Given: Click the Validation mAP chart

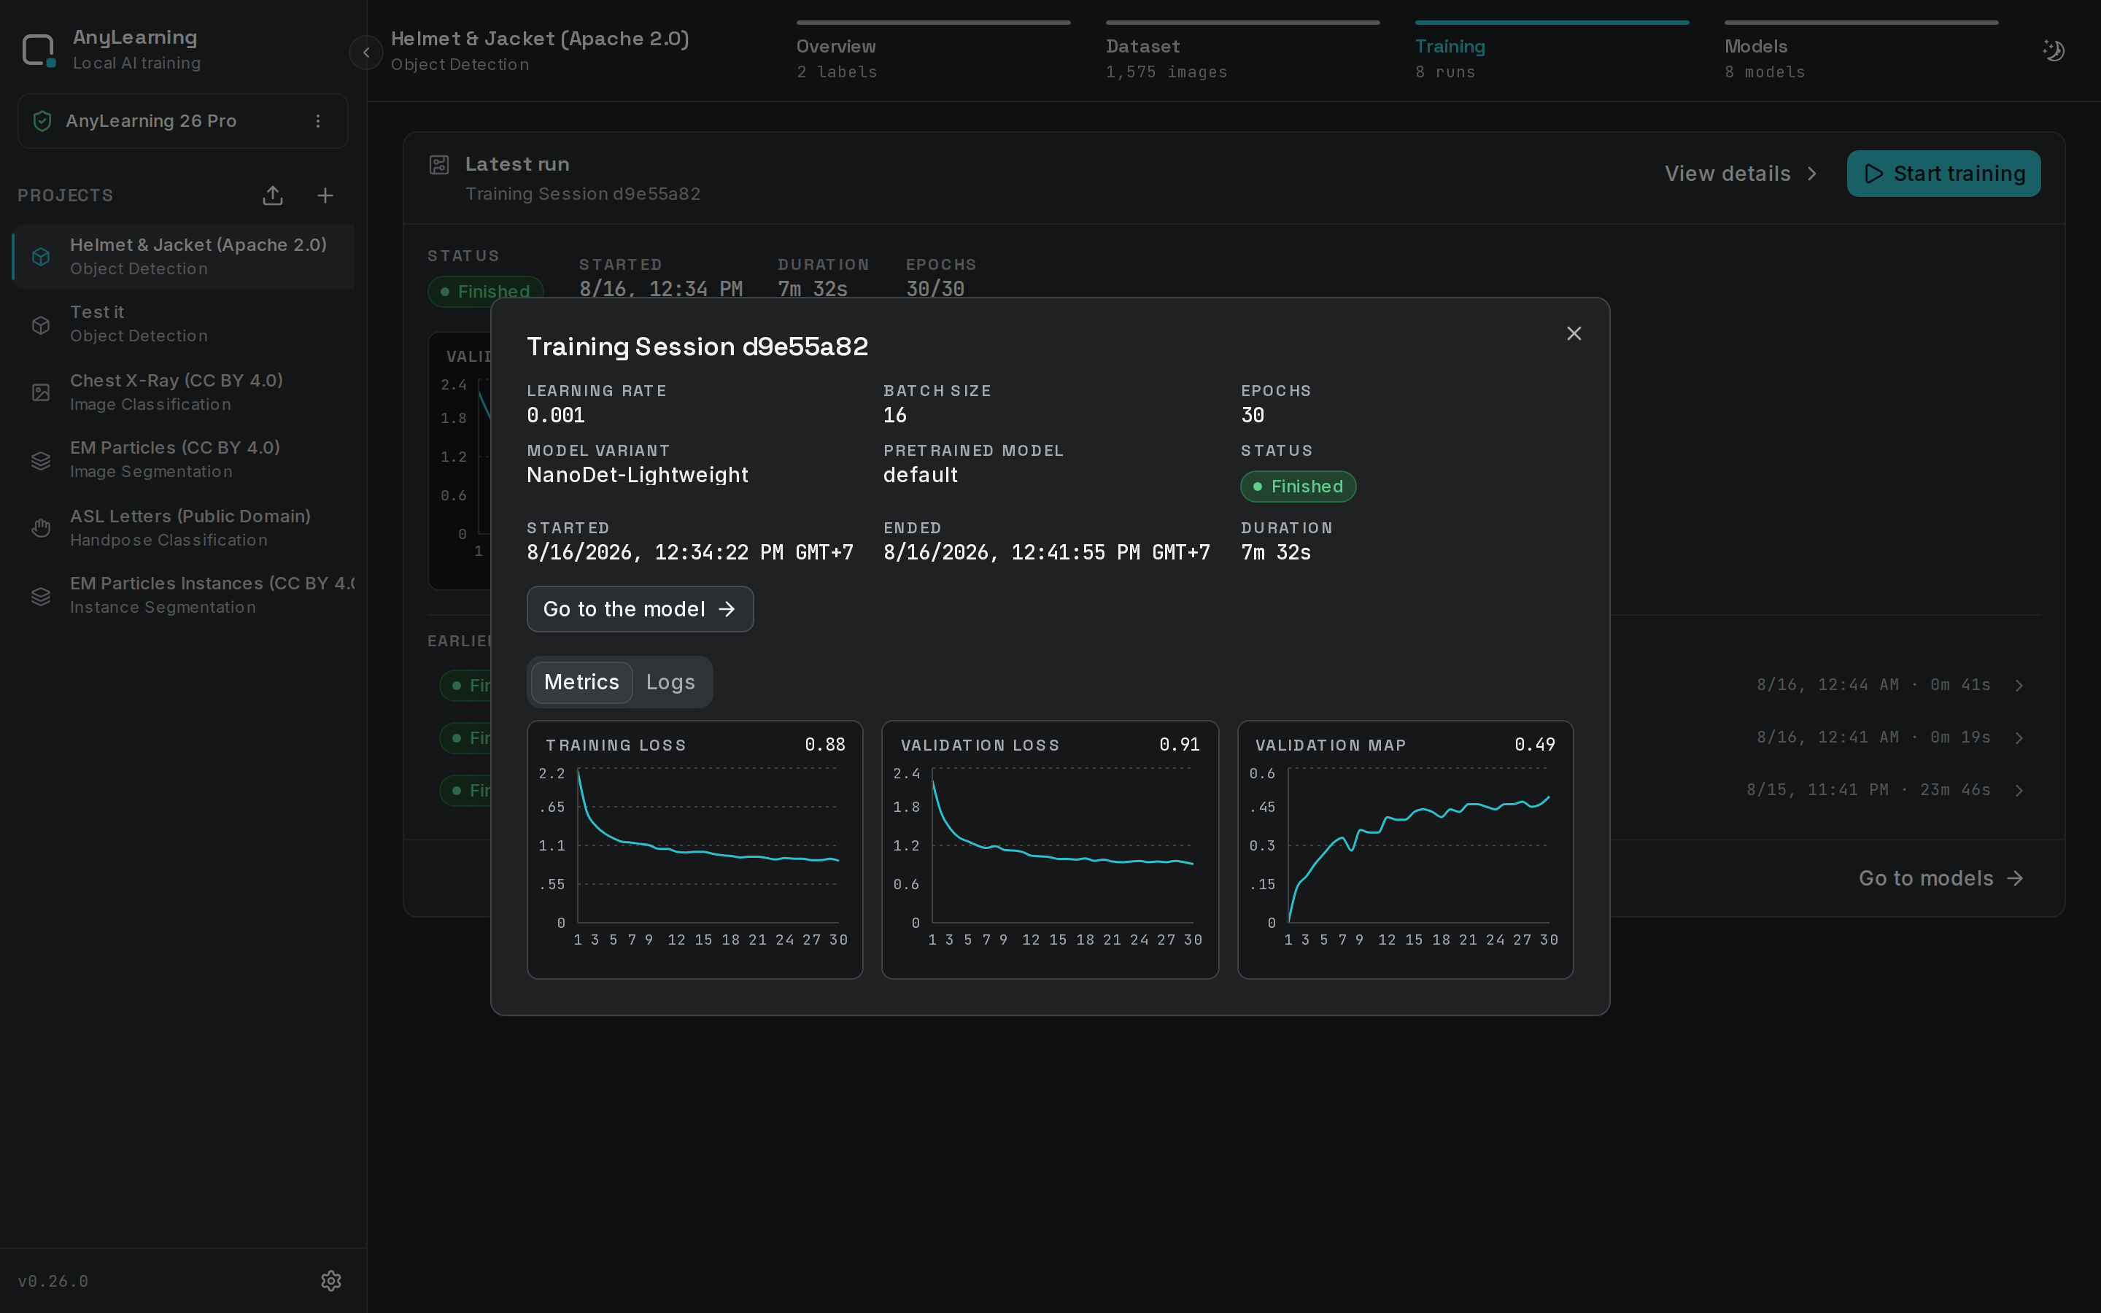Looking at the screenshot, I should pos(1405,849).
